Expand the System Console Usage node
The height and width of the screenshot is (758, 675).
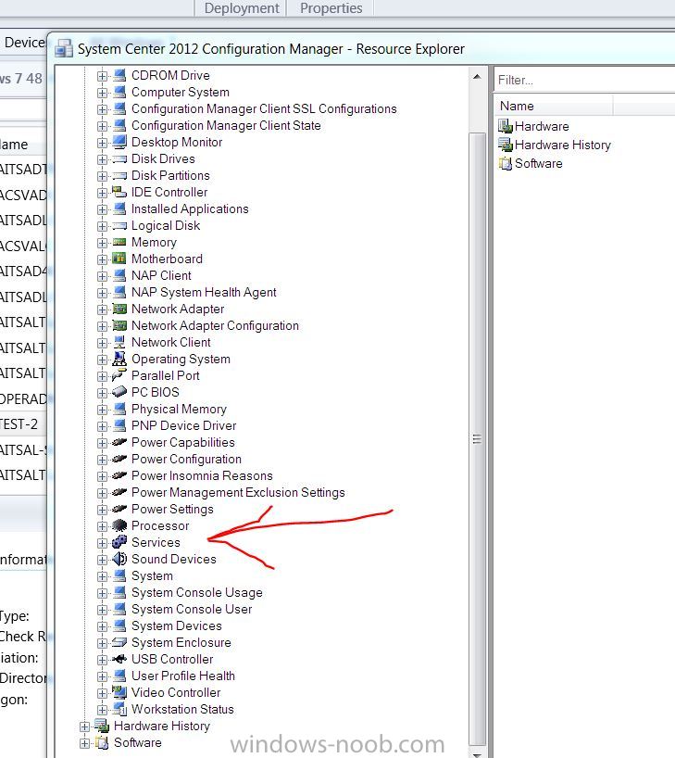pos(102,593)
